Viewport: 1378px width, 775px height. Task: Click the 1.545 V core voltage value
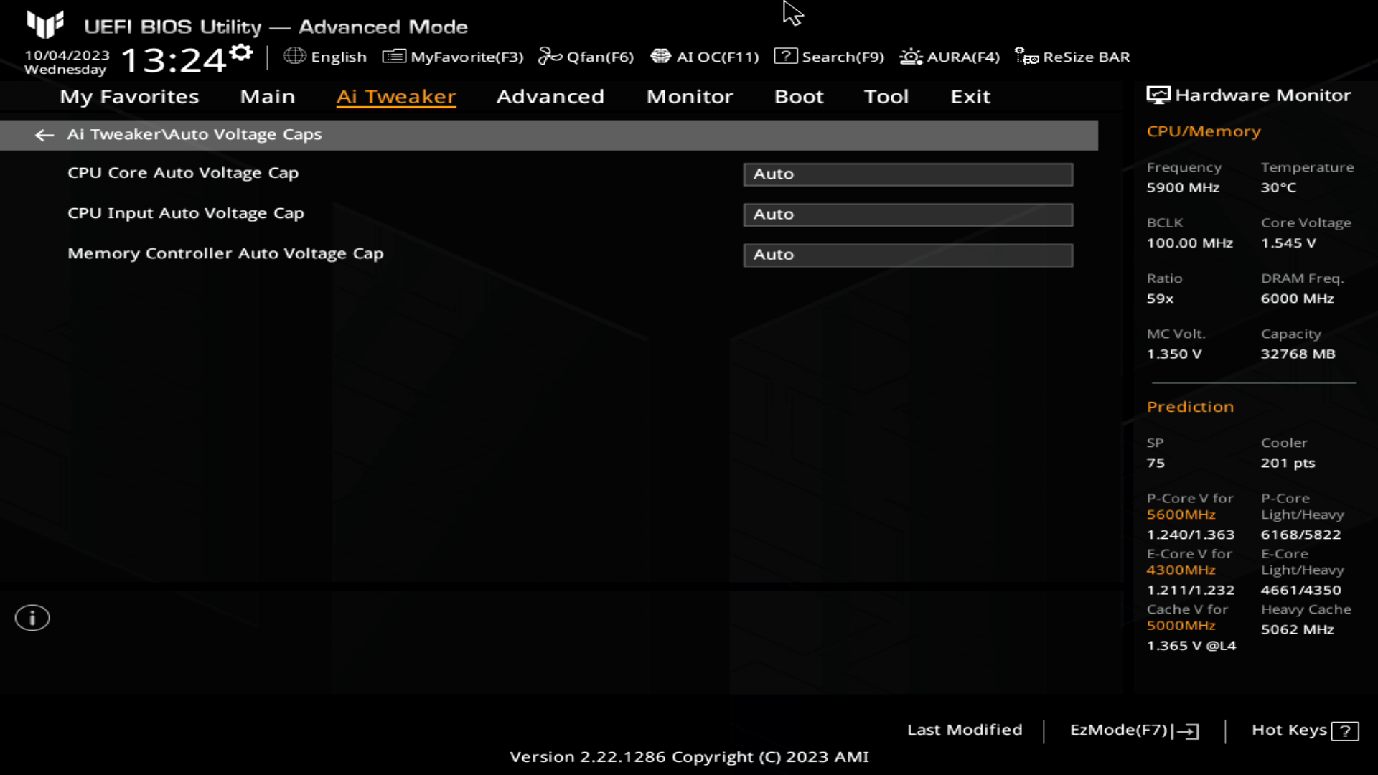(x=1288, y=243)
